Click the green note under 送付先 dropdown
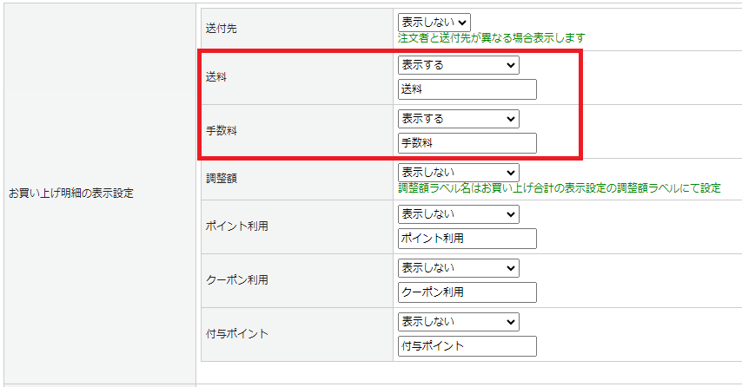The height and width of the screenshot is (387, 742). 491,38
